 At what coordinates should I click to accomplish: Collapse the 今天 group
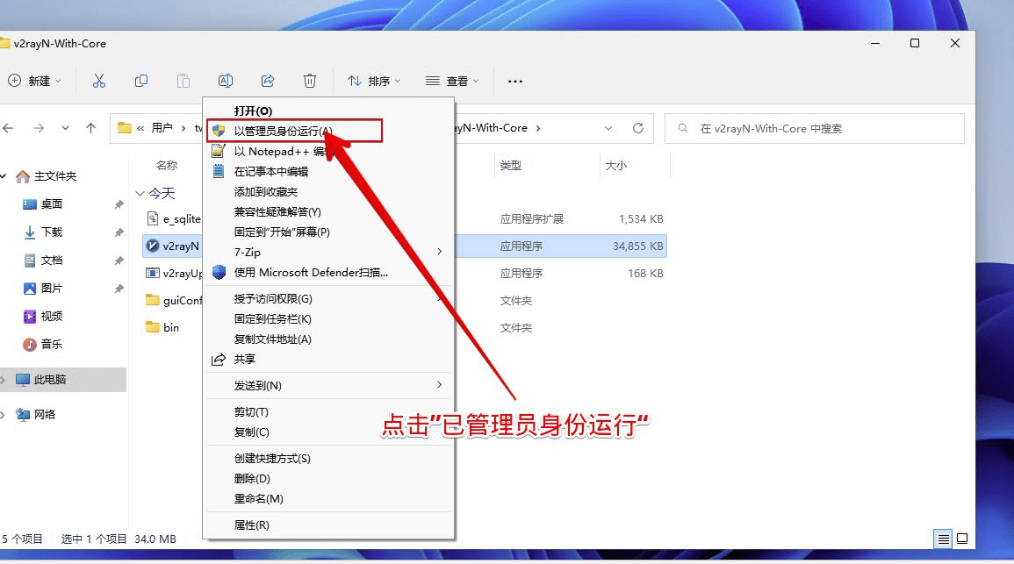[140, 193]
